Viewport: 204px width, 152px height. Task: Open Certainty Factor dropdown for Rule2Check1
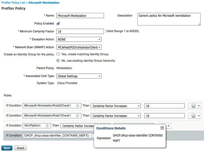[x=116, y=106]
